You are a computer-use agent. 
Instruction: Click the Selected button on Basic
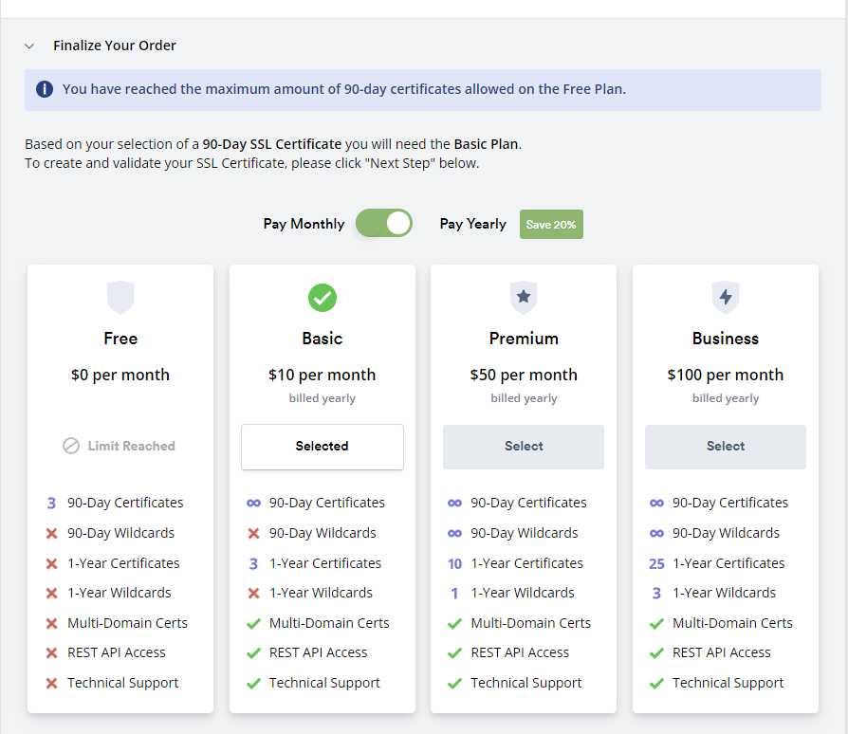[x=323, y=447]
